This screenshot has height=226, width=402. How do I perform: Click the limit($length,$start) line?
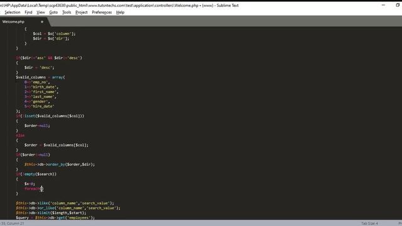(51, 213)
